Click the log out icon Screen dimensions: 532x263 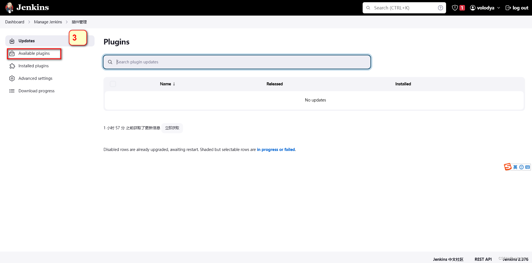click(508, 8)
